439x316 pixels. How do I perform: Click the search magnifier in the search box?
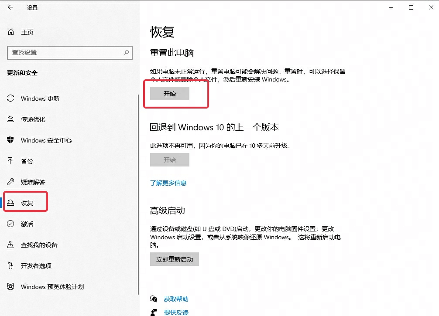[127, 53]
